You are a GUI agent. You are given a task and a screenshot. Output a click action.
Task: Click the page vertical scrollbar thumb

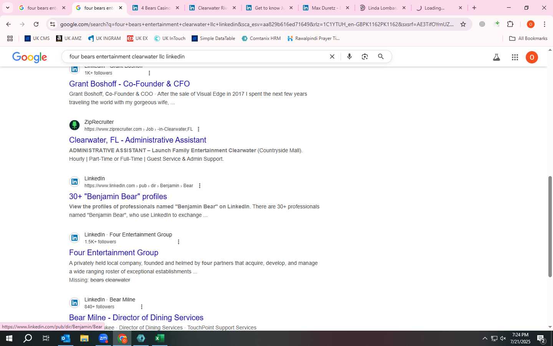coord(550,227)
